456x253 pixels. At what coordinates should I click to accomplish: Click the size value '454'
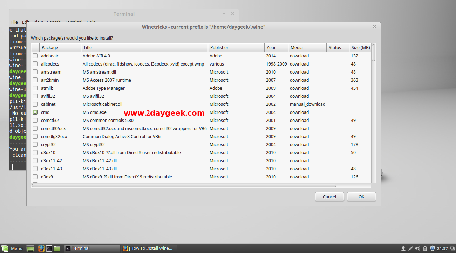click(x=354, y=88)
